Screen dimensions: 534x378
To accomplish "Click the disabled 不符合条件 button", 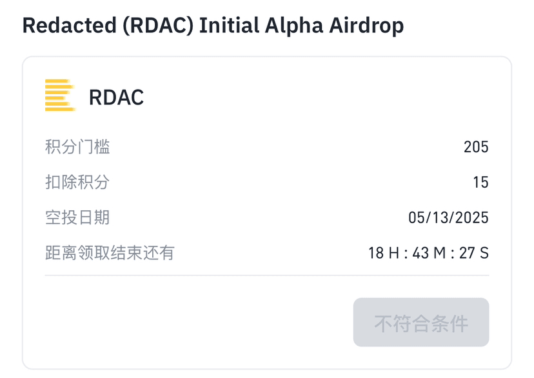I will 421,322.
